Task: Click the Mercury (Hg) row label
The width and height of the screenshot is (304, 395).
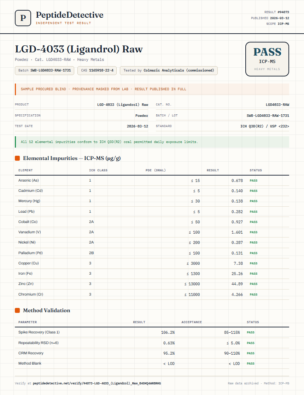Action: coord(29,201)
